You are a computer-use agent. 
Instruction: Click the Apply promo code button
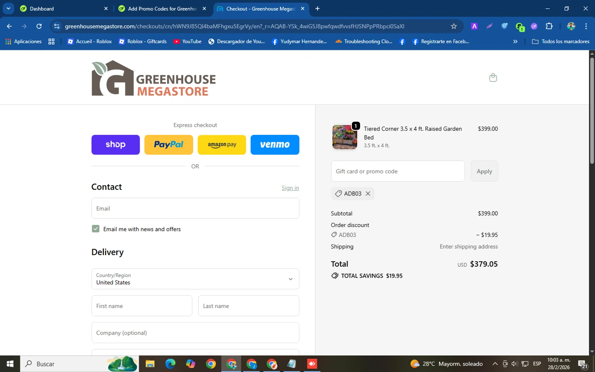click(484, 171)
